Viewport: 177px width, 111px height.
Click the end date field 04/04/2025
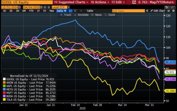(32, 7)
